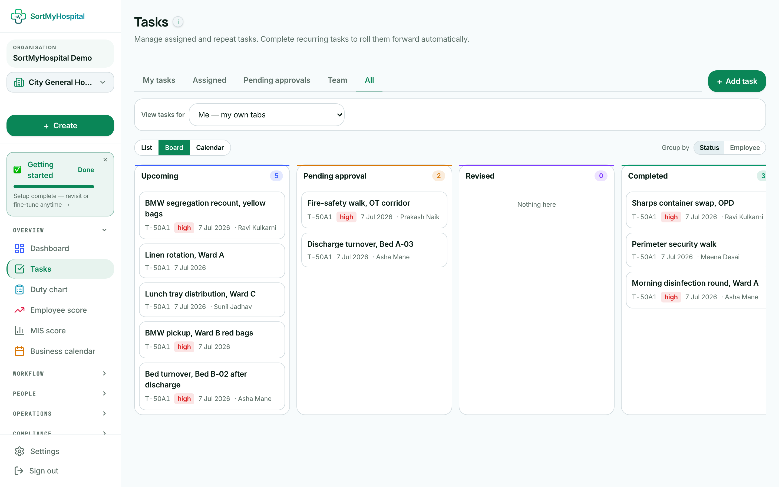Click the Done link in Getting started

pos(86,170)
